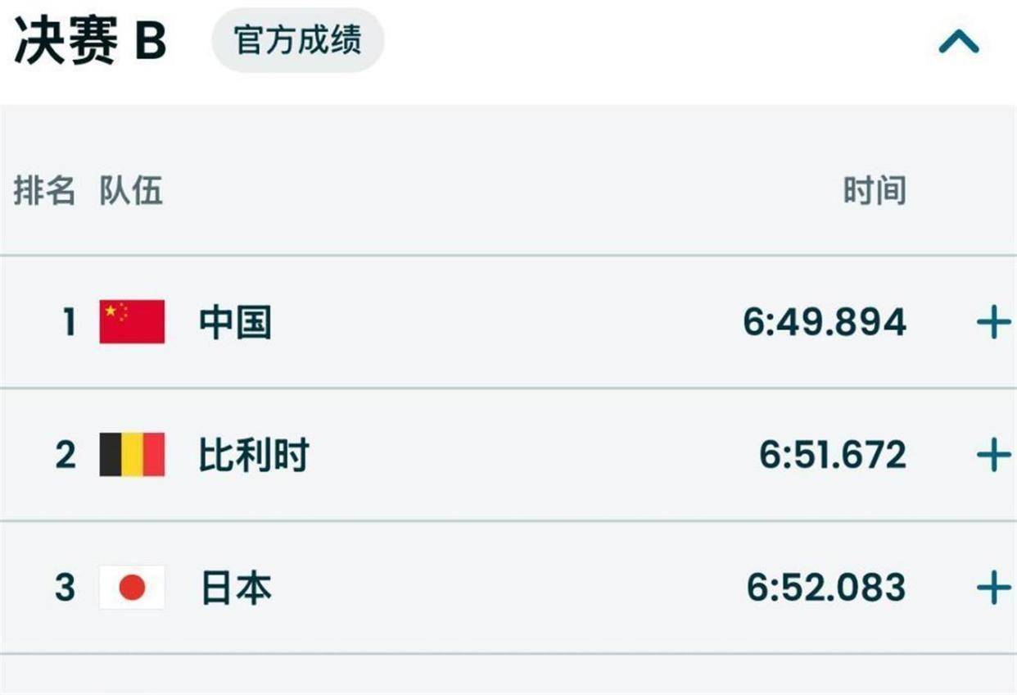Expand the 日本 row plus icon
This screenshot has width=1017, height=695.
tap(993, 588)
